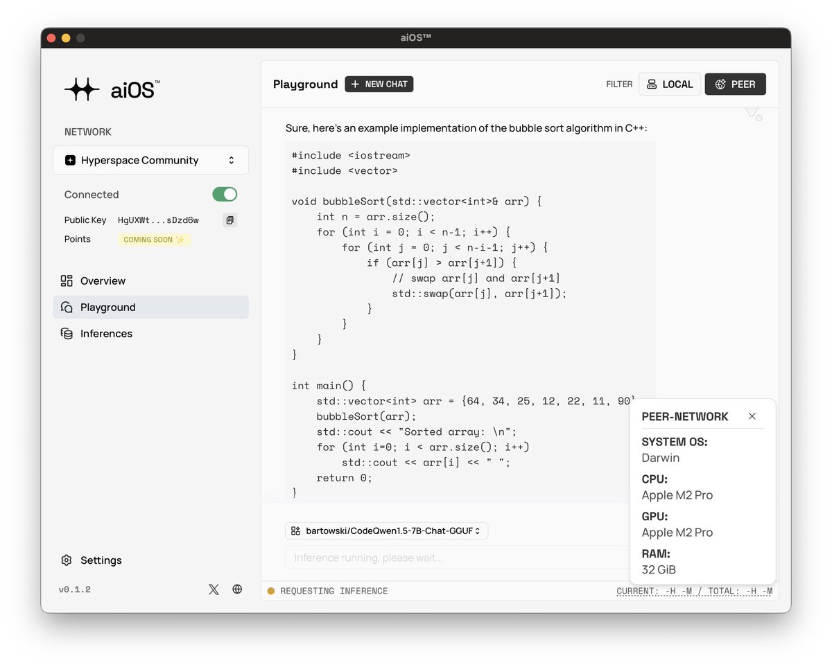
Task: Click the model selector grid icon
Action: coord(295,531)
